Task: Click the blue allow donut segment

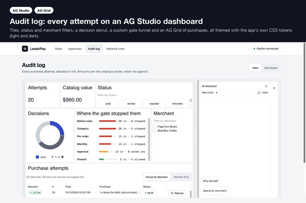Action: 58,126
